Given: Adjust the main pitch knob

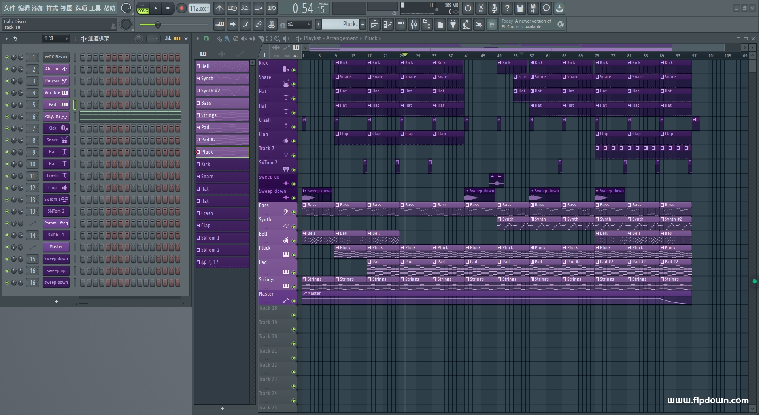Looking at the screenshot, I should 126,24.
